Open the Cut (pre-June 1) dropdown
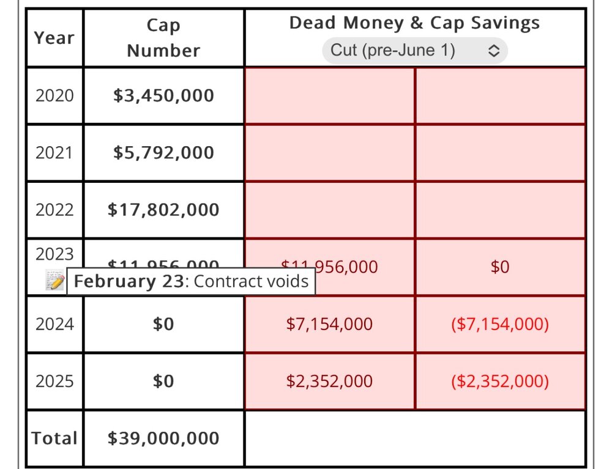This screenshot has height=469, width=612. pos(414,50)
